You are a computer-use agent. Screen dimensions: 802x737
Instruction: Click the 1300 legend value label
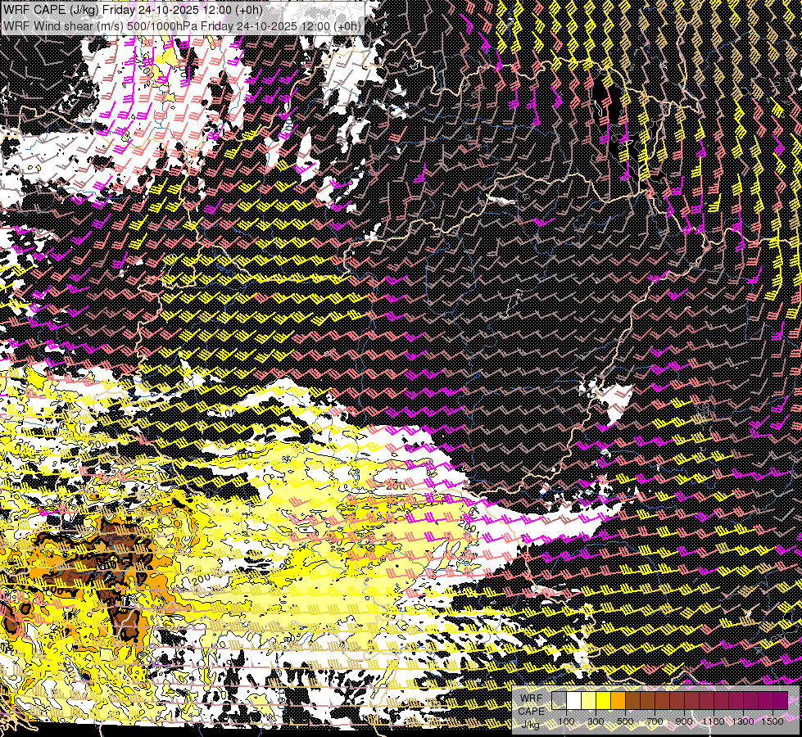743,721
